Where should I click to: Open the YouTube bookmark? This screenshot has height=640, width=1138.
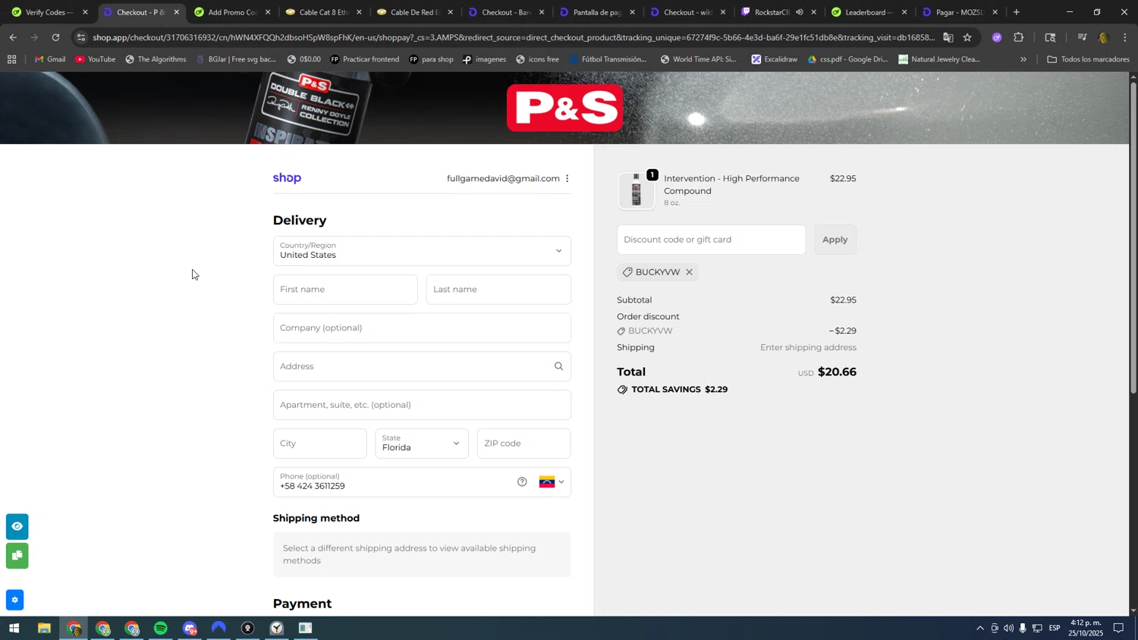pyautogui.click(x=96, y=59)
